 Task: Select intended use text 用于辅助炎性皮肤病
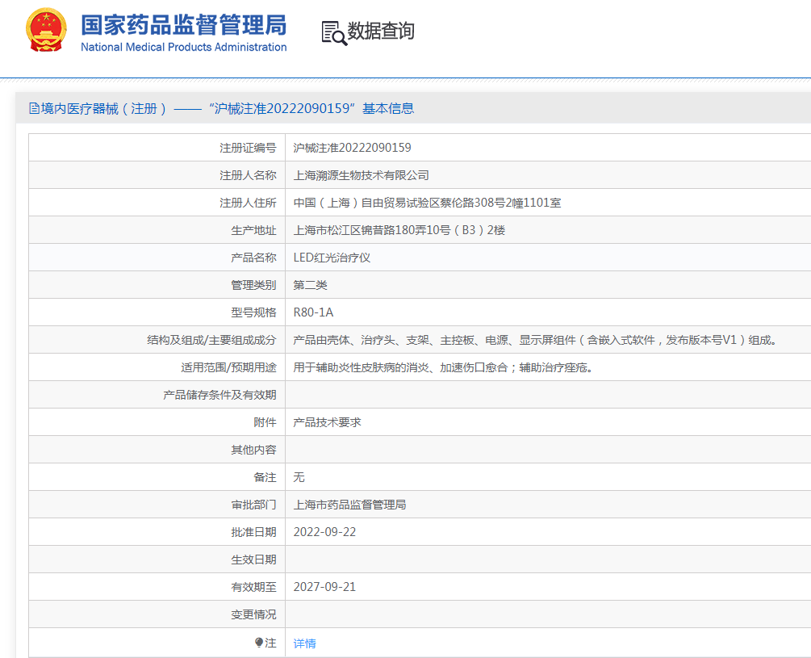443,367
